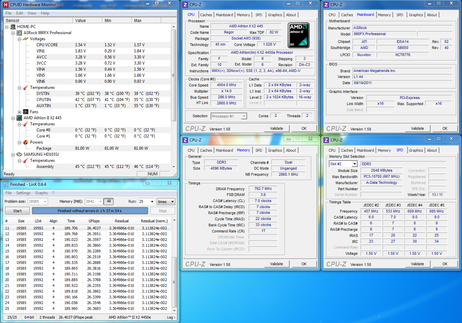Click the Sensor column header
Viewport: 462px width, 323px height.
pos(38,21)
